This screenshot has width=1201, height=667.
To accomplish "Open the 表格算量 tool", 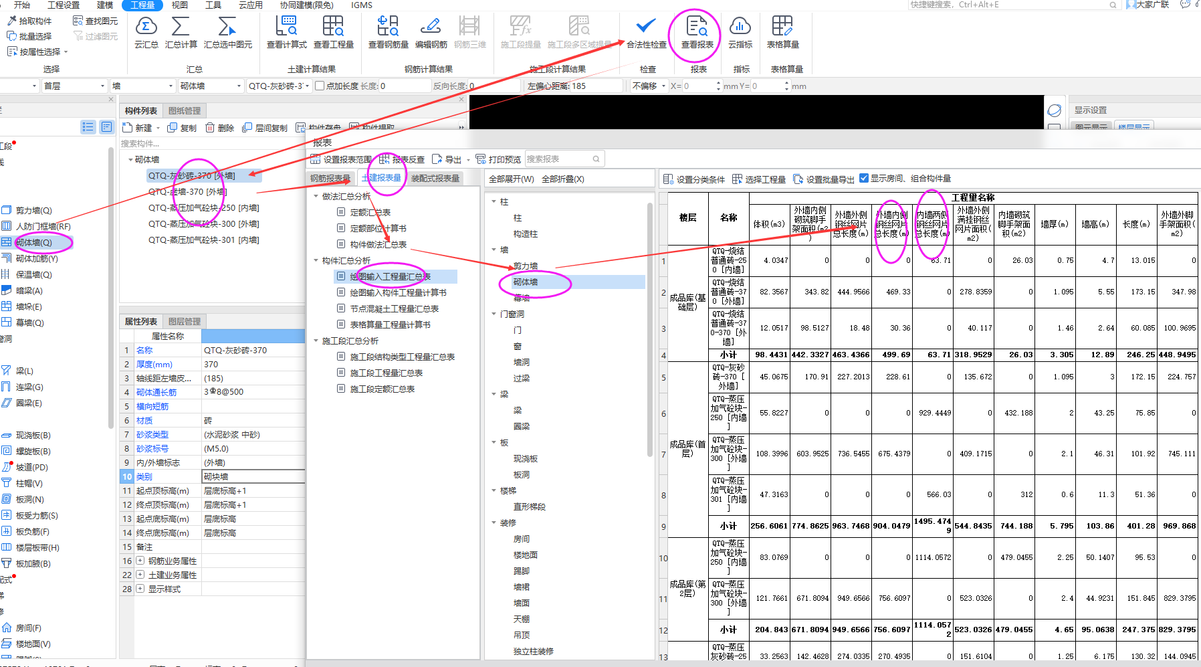I will (782, 33).
